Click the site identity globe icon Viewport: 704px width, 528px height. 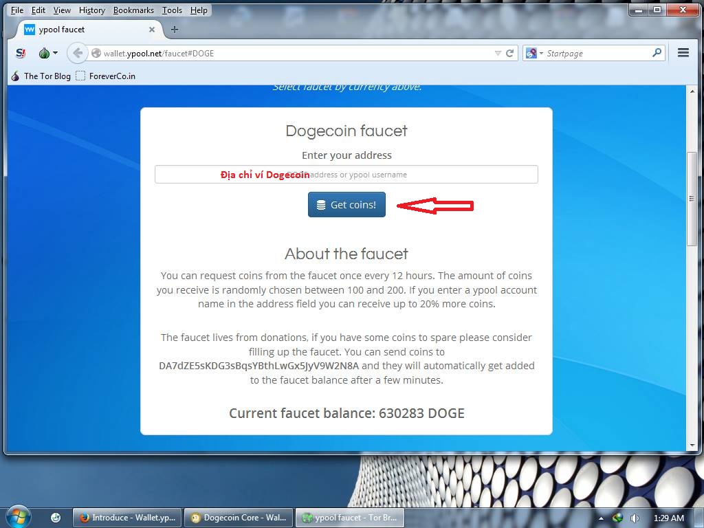[96, 54]
